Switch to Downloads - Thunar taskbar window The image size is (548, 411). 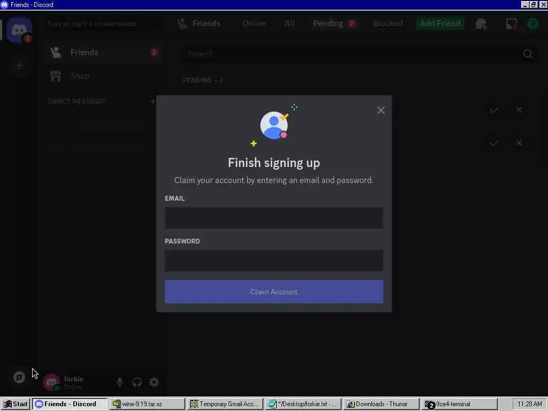click(380, 404)
